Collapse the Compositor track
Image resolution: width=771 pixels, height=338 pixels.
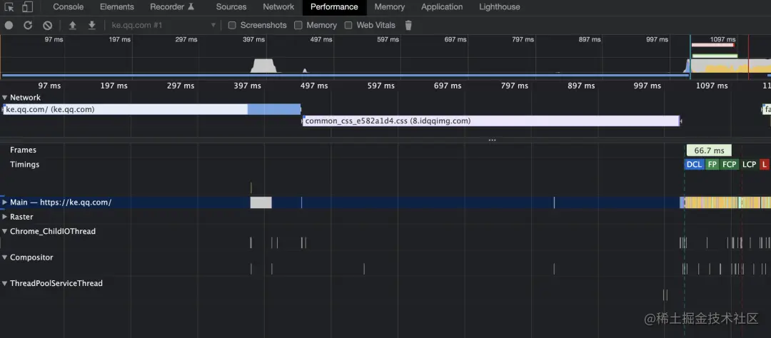point(4,257)
